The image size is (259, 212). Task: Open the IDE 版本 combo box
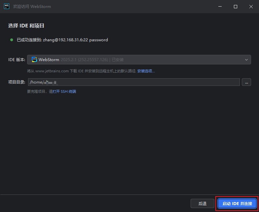[139, 60]
